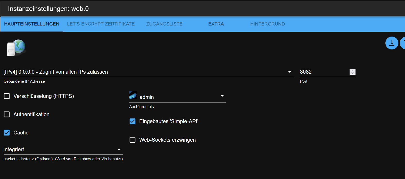
Task: Switch to the Haupteinstellungen tab
Action: pos(32,24)
